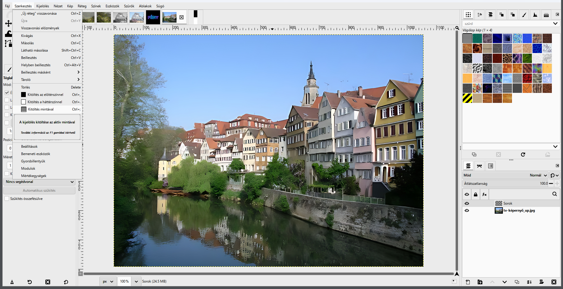Viewport: 563px width, 289px height.
Task: Adjust the Átlátszatlanság opacity slider
Action: tap(506, 183)
